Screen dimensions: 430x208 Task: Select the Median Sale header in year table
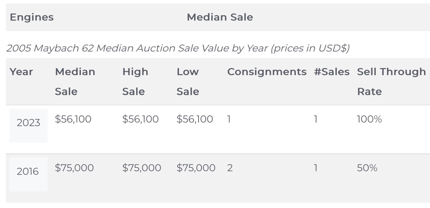(x=75, y=82)
